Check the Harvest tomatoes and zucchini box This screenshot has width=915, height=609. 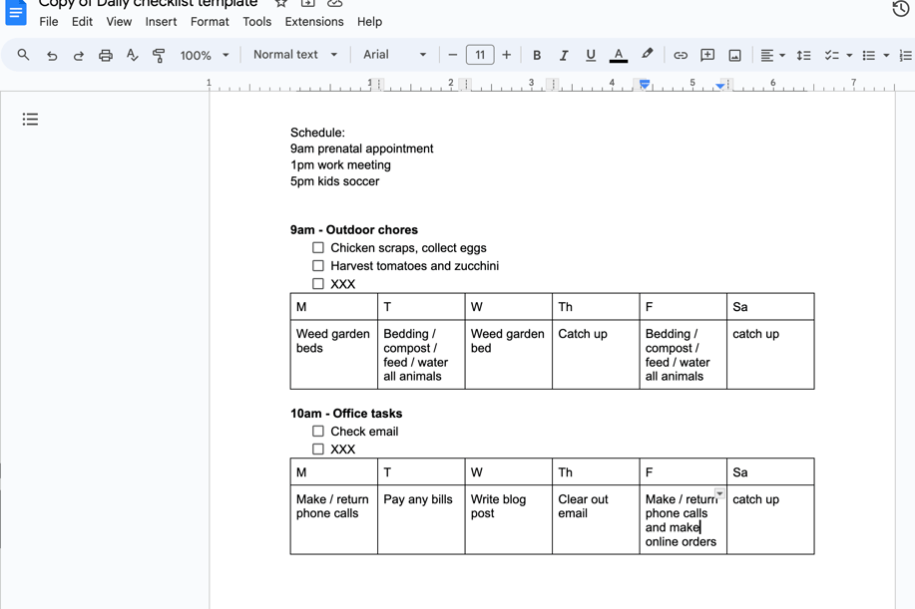pos(318,266)
